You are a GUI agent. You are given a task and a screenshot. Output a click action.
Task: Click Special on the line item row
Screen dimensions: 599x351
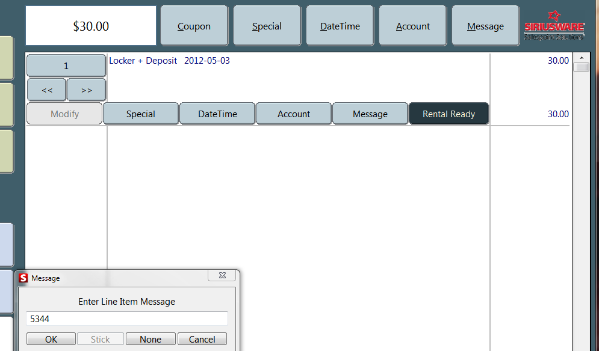[140, 114]
